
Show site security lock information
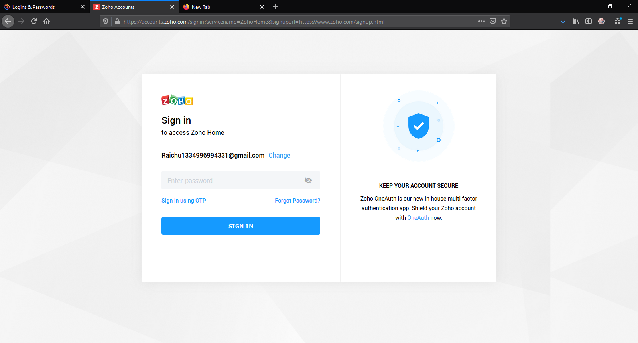[x=117, y=21]
